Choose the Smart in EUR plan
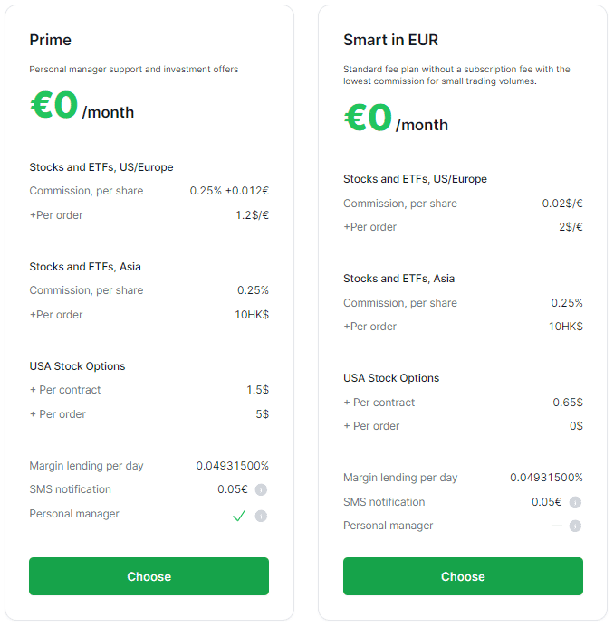This screenshot has height=626, width=614. pyautogui.click(x=463, y=576)
